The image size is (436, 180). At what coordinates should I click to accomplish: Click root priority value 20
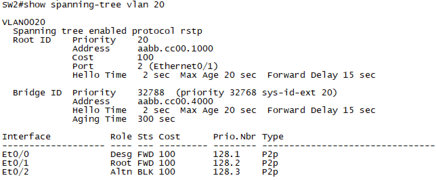point(143,40)
